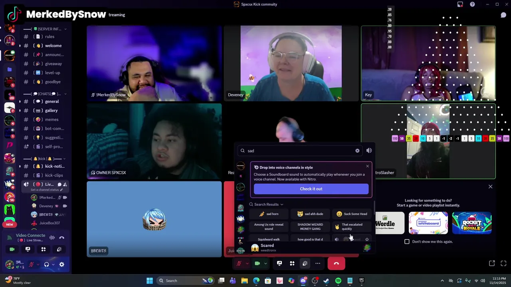Play the Suck Some Head sound
Viewport: 511px width, 287px height.
tap(352, 214)
